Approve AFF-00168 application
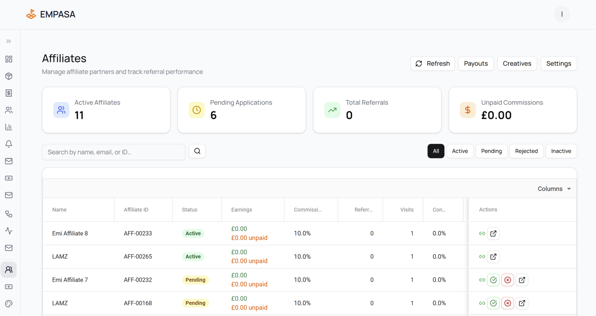This screenshot has width=596, height=316. point(493,303)
